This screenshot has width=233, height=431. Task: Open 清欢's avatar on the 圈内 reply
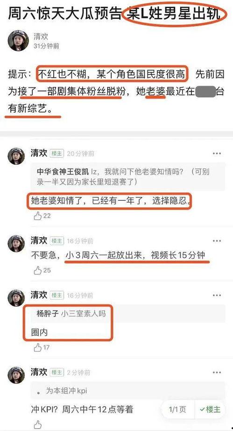[x=16, y=298]
